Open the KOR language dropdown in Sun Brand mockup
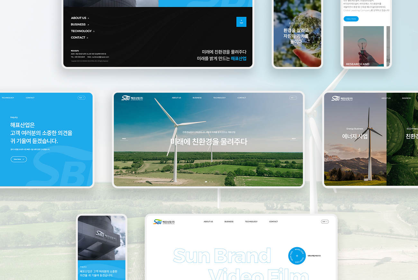418x280 pixels. click(x=325, y=221)
